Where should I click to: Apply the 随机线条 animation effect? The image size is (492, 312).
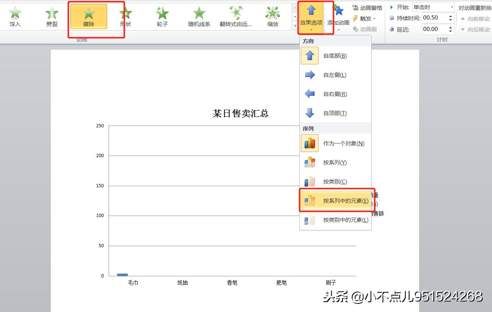tap(199, 15)
